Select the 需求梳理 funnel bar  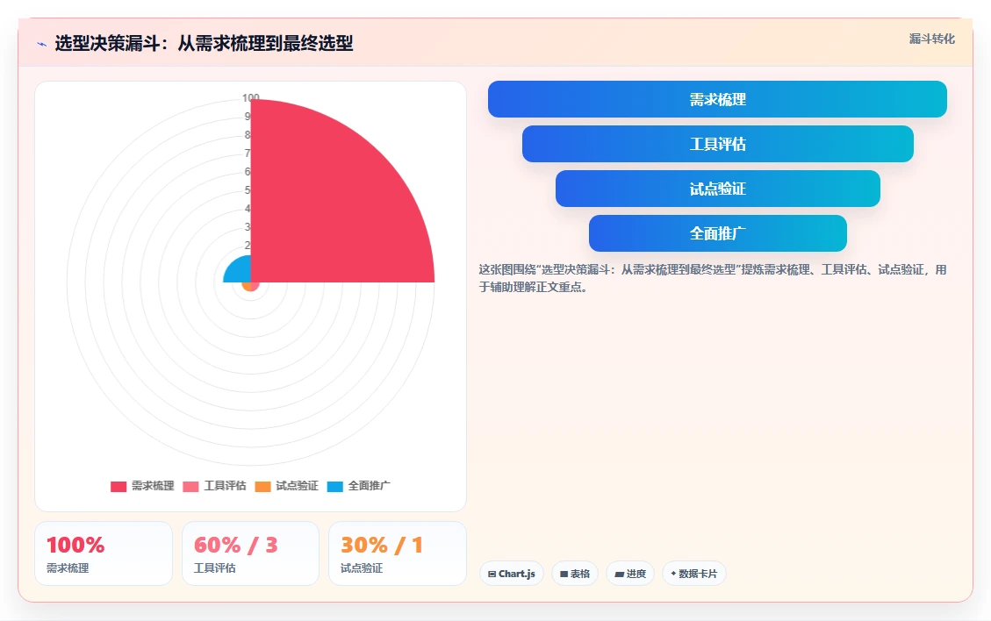(717, 99)
